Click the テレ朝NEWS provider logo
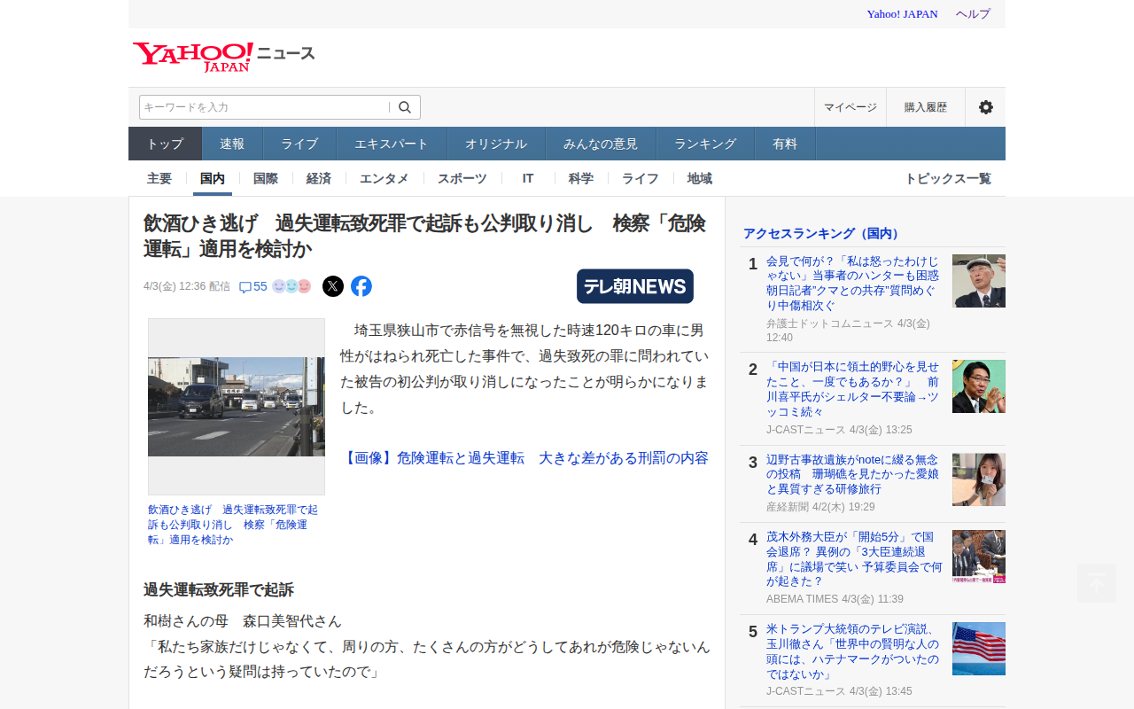The image size is (1134, 709). click(x=635, y=286)
